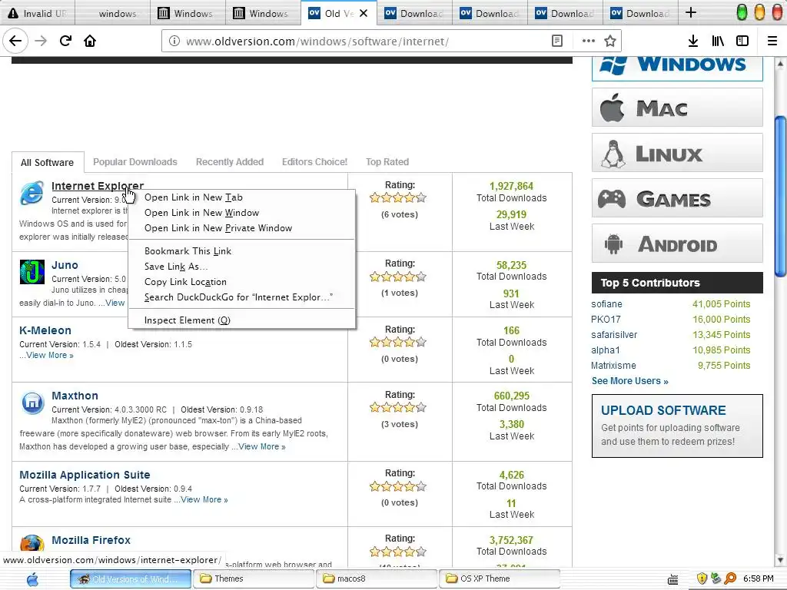Open the Games category button

[677, 197]
